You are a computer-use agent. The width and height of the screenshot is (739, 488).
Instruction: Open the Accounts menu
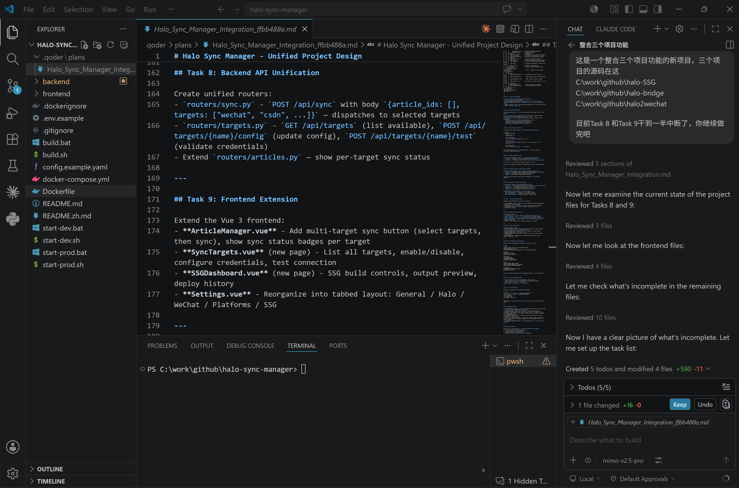coord(12,447)
